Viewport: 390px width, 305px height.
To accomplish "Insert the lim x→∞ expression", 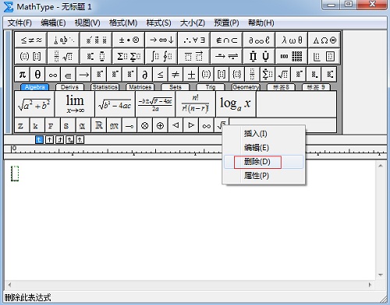I will coord(75,104).
